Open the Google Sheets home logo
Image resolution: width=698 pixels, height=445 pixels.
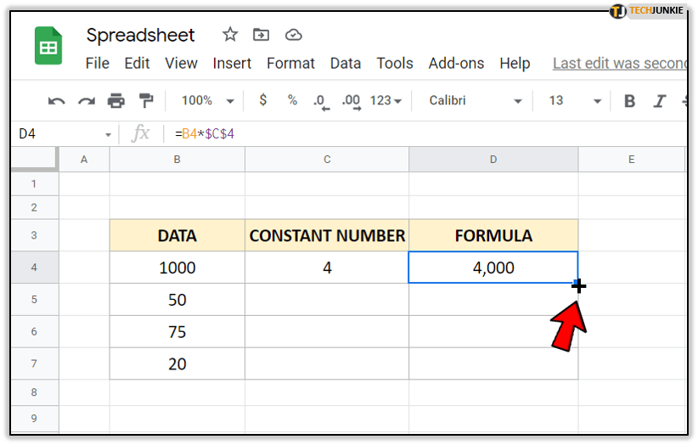pos(48,47)
